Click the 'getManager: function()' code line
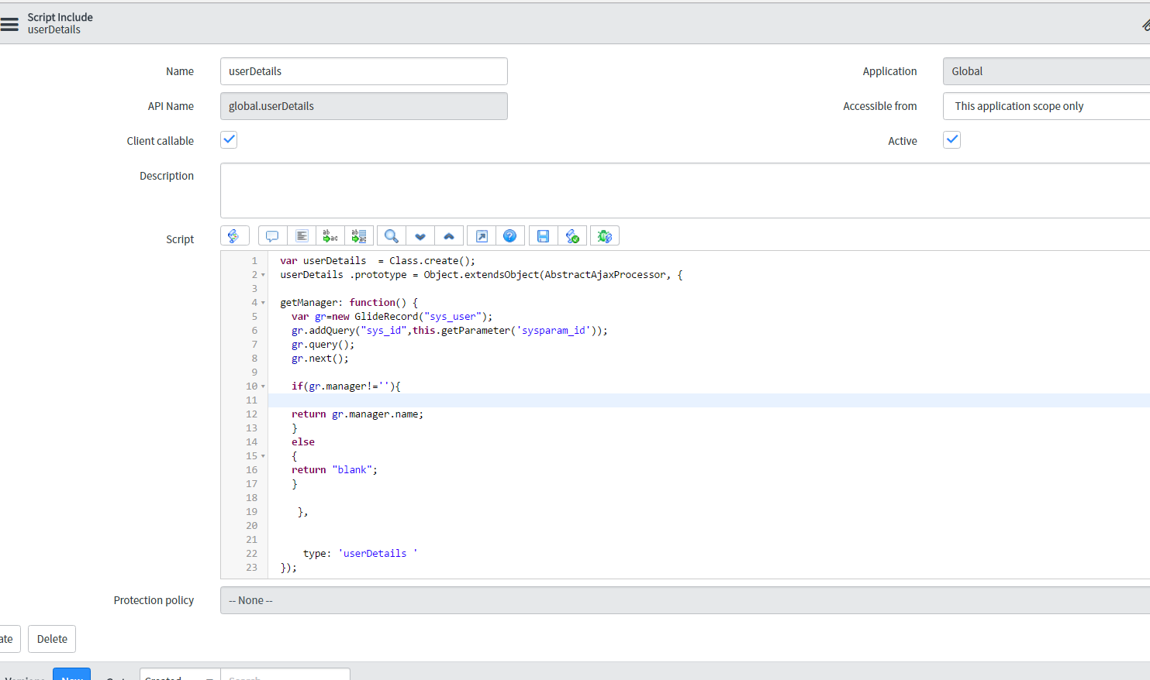The image size is (1150, 680). [x=349, y=303]
